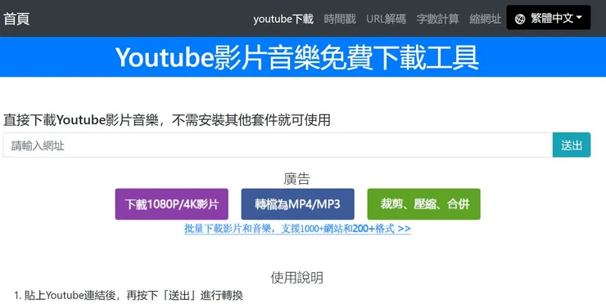Click the globe icon in language button
The width and height of the screenshot is (606, 304).
[x=520, y=19]
